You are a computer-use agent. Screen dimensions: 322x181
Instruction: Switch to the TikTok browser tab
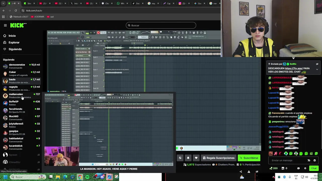pos(137,3)
